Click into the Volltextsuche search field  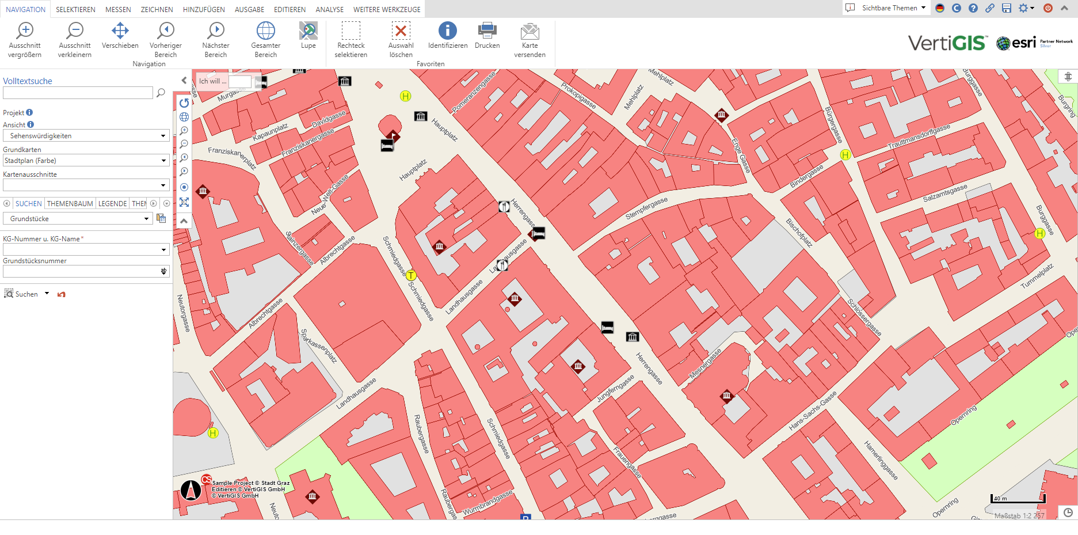coord(78,93)
